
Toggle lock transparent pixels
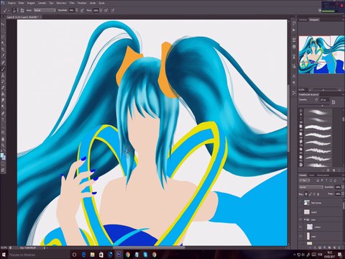(306, 194)
